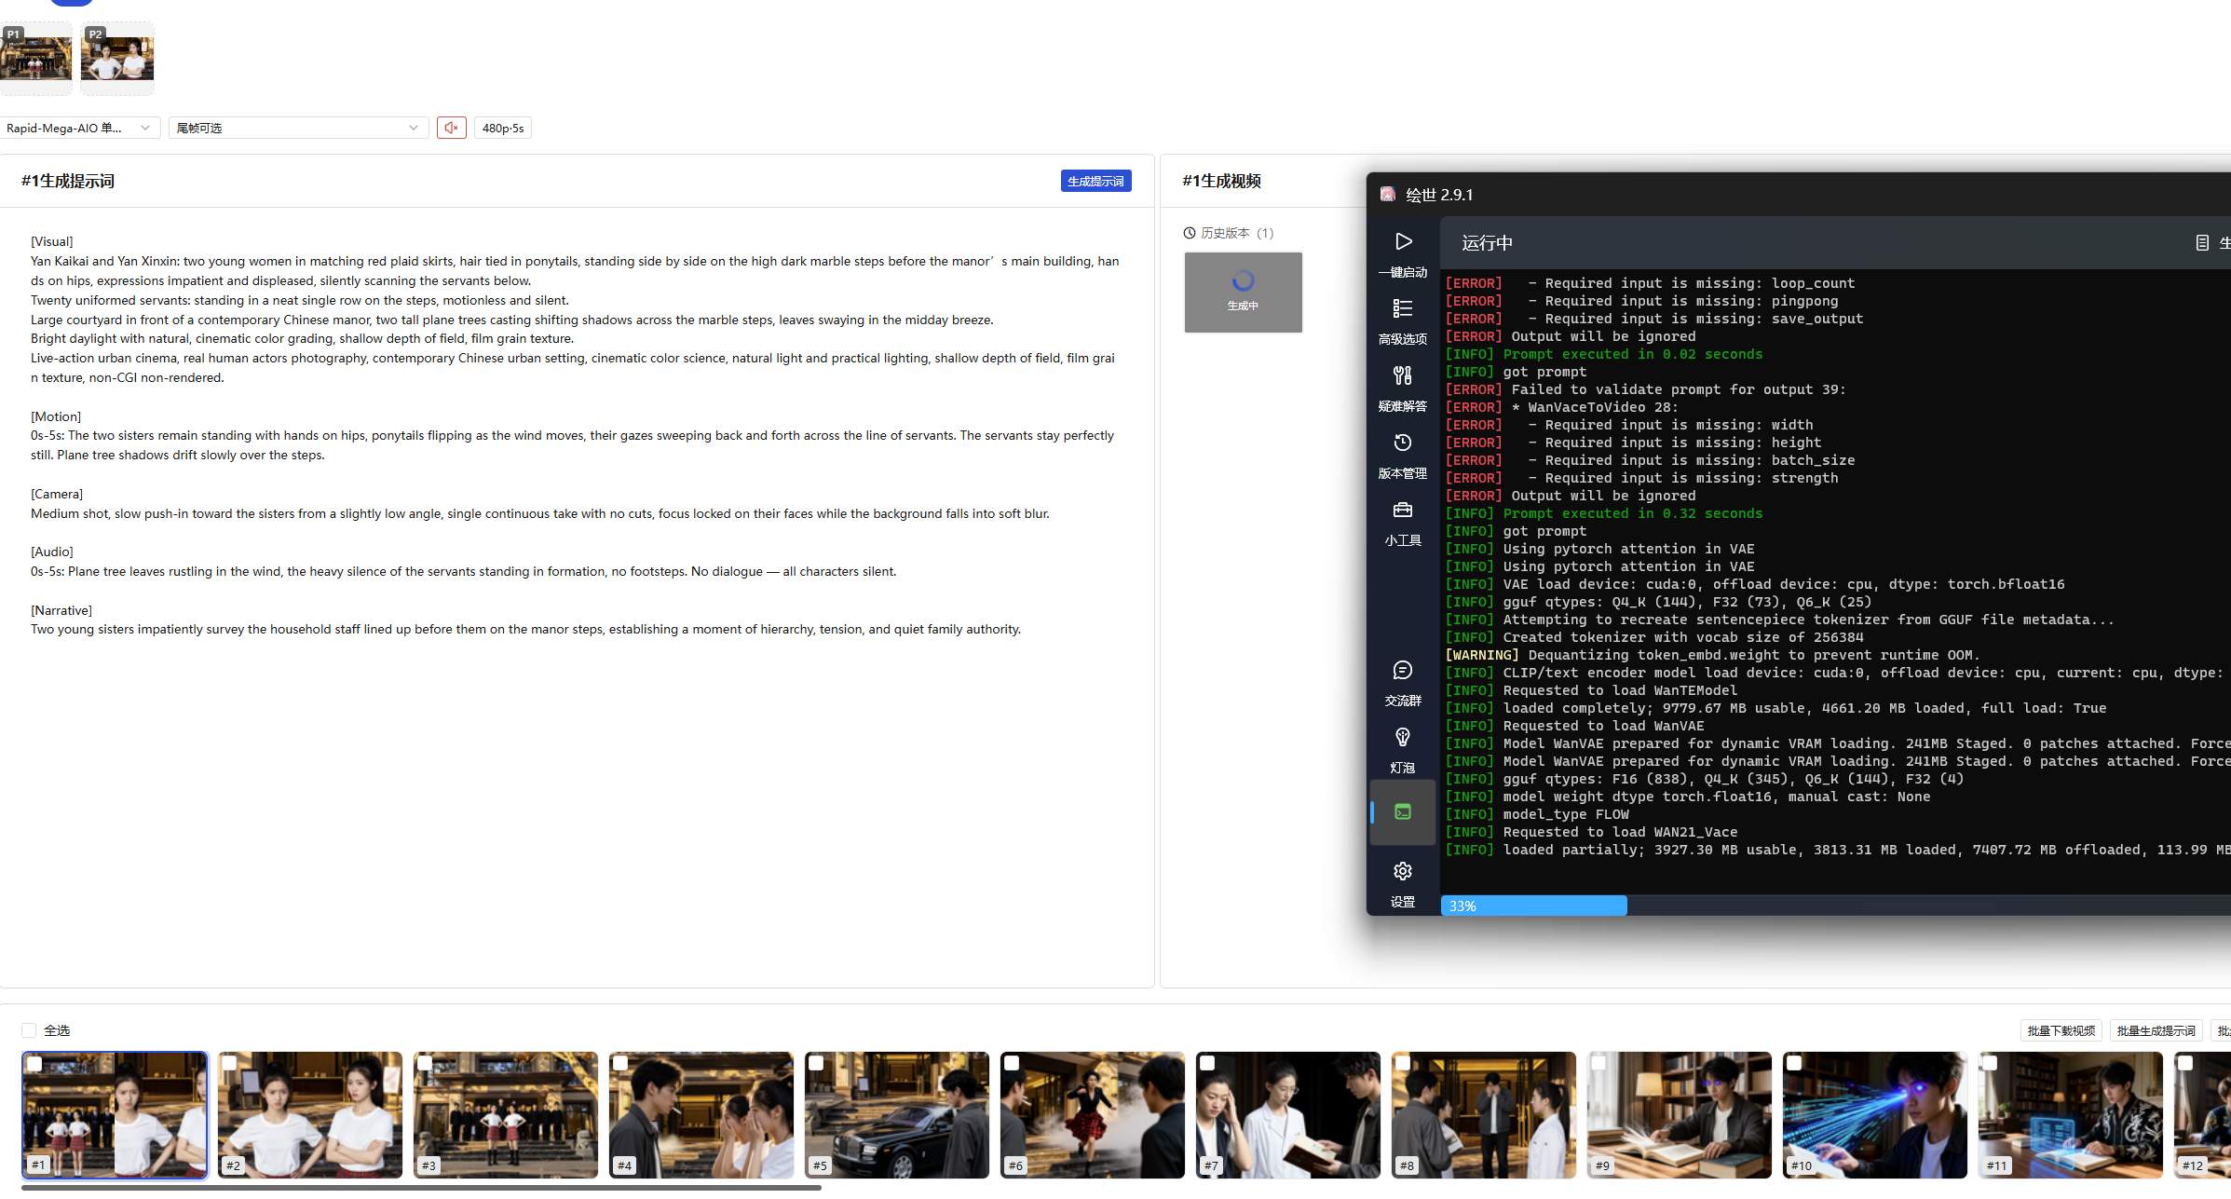Select storyboard thumbnail #3
Screen dimensions: 2231x1199
(506, 1114)
